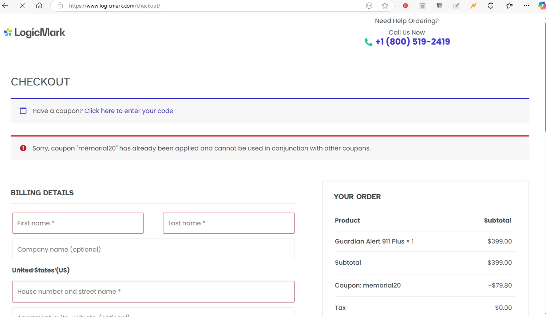
Task: Click the United States (US) country text
Action: coord(41,270)
